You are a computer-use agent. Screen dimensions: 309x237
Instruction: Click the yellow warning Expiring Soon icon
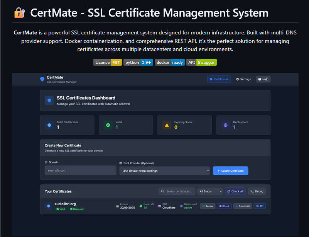[x=167, y=125]
